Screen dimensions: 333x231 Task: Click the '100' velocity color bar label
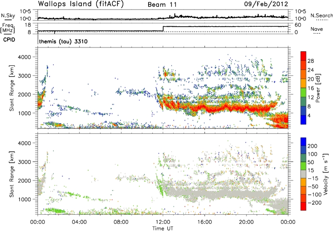click(313, 154)
